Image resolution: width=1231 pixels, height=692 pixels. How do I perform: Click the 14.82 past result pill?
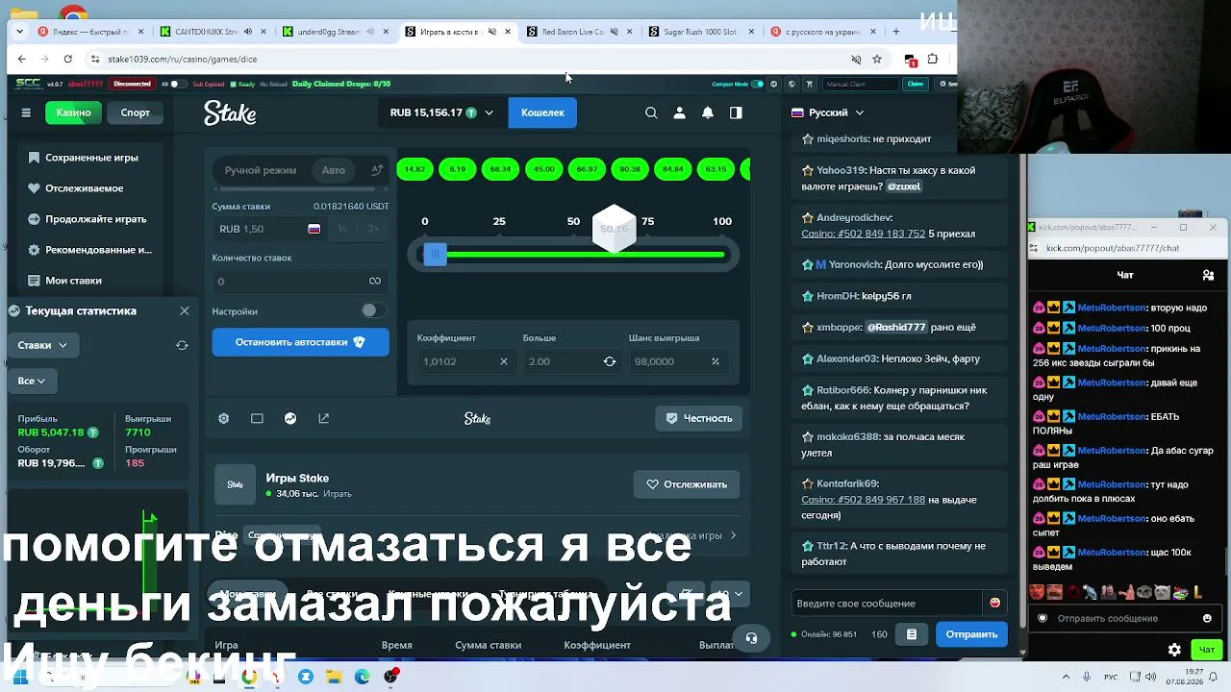point(415,169)
